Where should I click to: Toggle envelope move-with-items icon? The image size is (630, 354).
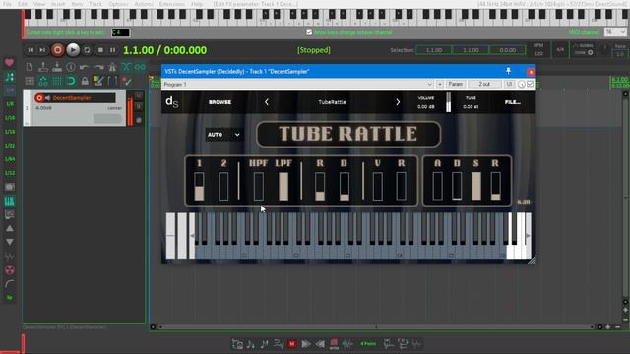tap(43, 81)
